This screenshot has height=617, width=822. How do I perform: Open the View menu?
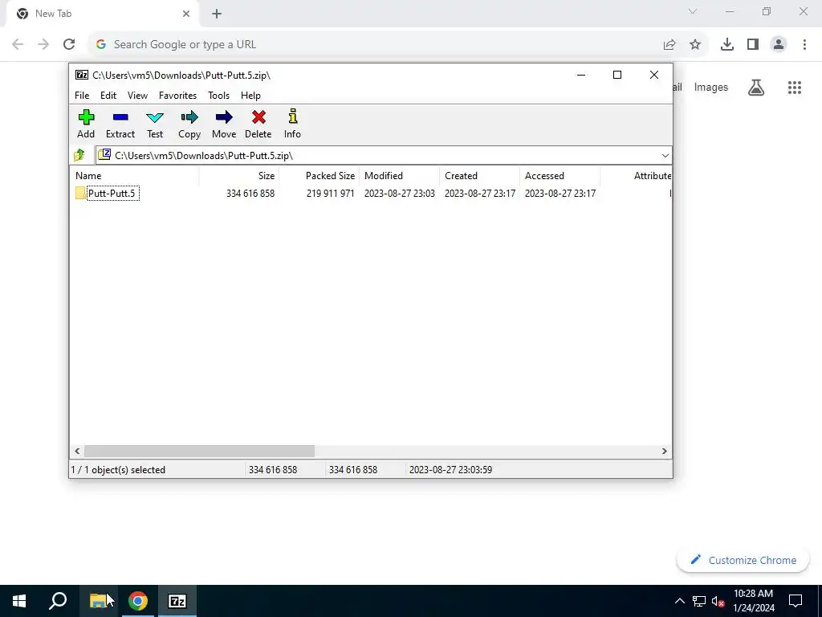pos(137,96)
